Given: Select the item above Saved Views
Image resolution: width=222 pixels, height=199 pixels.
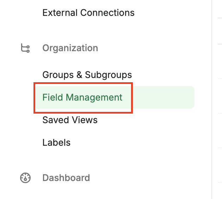Looking at the screenshot, I should [115, 97].
